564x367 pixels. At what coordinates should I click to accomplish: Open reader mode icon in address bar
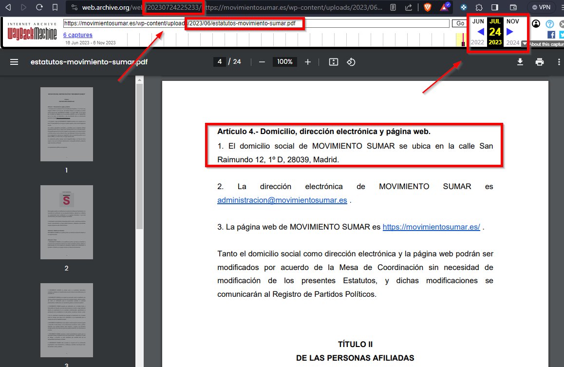pyautogui.click(x=393, y=7)
